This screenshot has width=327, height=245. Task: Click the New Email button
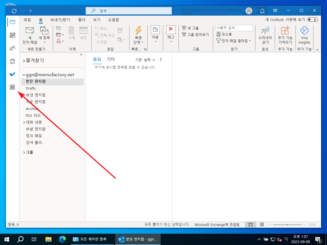[x=30, y=35]
